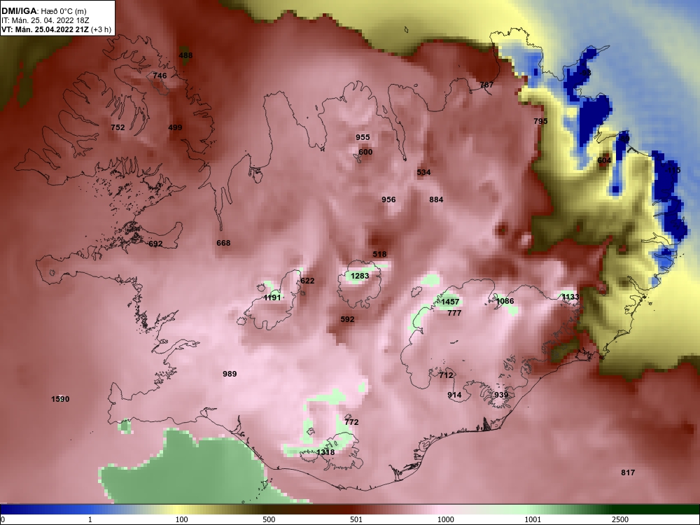Click the map value 668
This screenshot has height=525, width=700.
224,243
